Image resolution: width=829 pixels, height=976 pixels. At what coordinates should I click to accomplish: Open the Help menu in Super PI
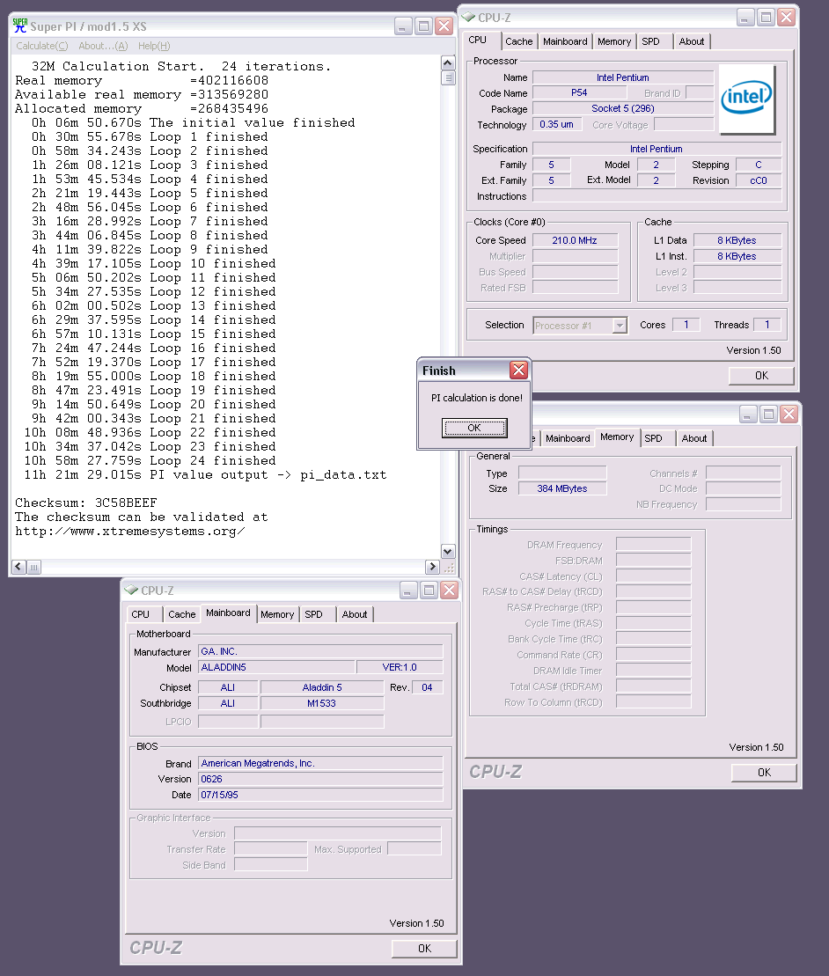[x=154, y=46]
